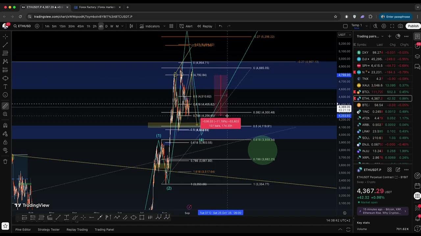The image size is (421, 236).
Task: Open the Pine Editor tab
Action: pyautogui.click(x=23, y=229)
